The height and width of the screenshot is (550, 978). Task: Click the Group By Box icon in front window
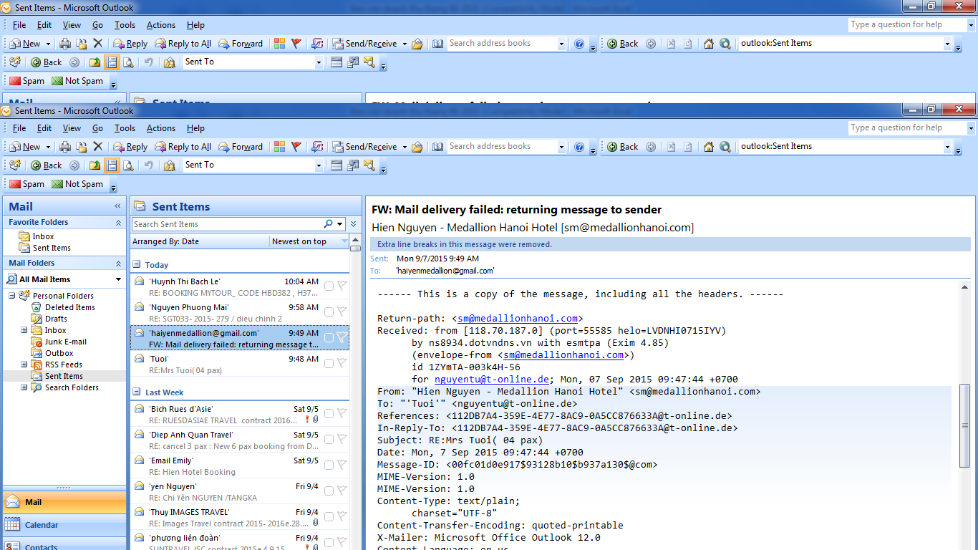(x=337, y=165)
